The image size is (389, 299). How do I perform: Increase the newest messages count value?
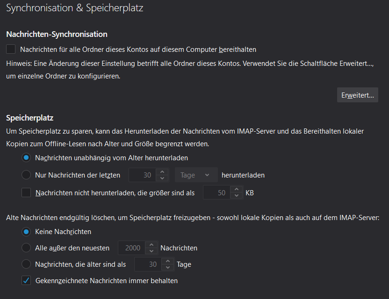tap(151, 245)
